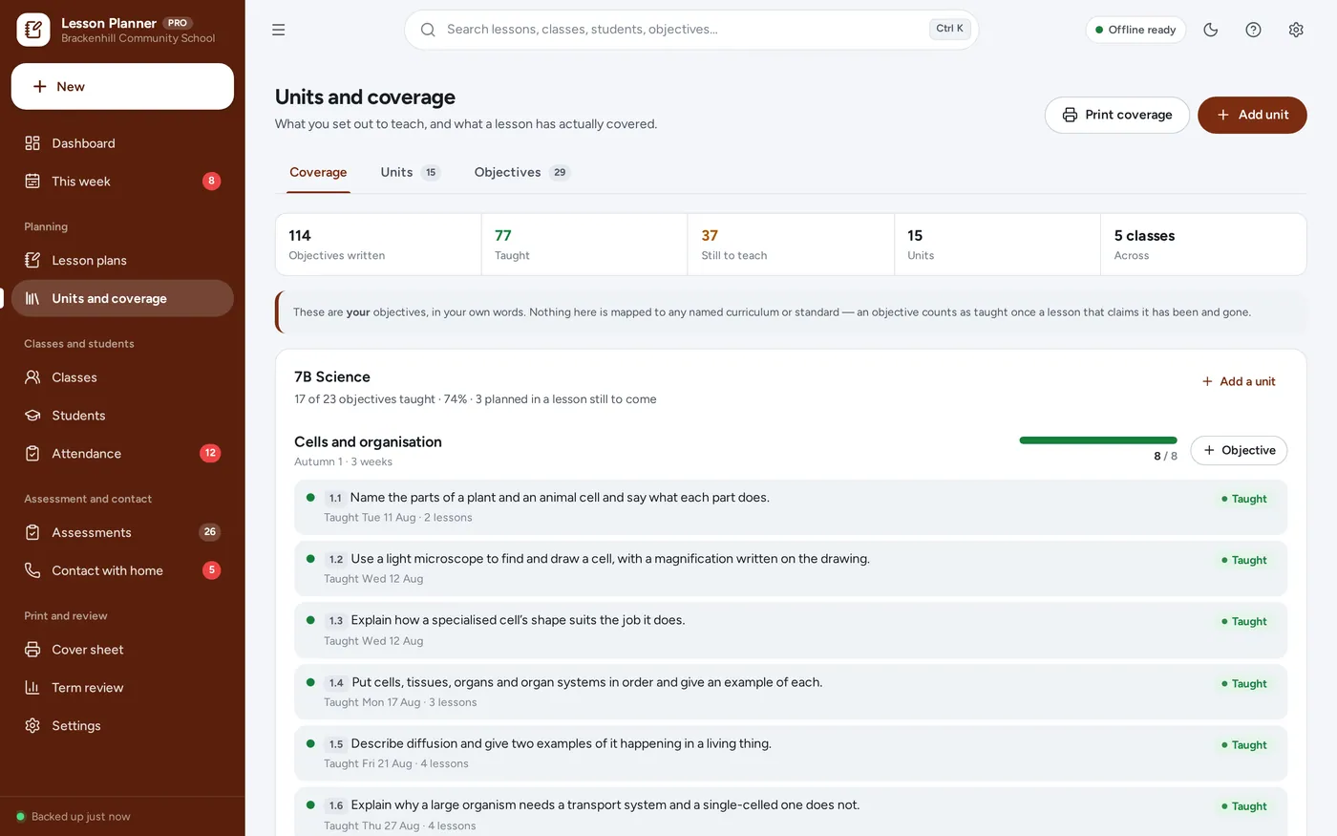
Task: Open Assessments from the sidebar
Action: (x=122, y=532)
